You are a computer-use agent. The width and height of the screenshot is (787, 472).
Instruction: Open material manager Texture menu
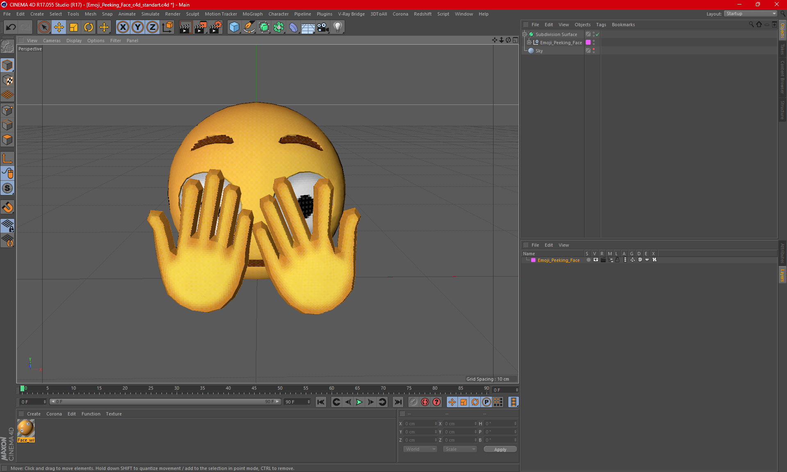click(114, 414)
